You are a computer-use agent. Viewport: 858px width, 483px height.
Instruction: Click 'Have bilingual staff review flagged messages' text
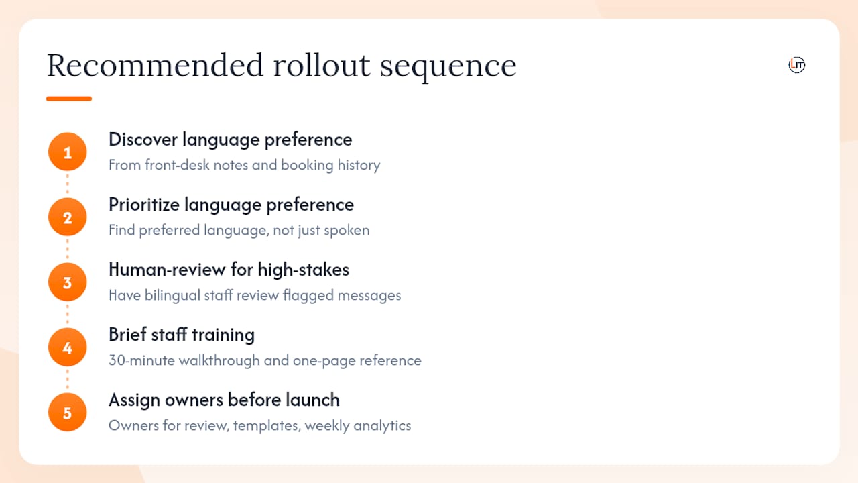click(255, 295)
